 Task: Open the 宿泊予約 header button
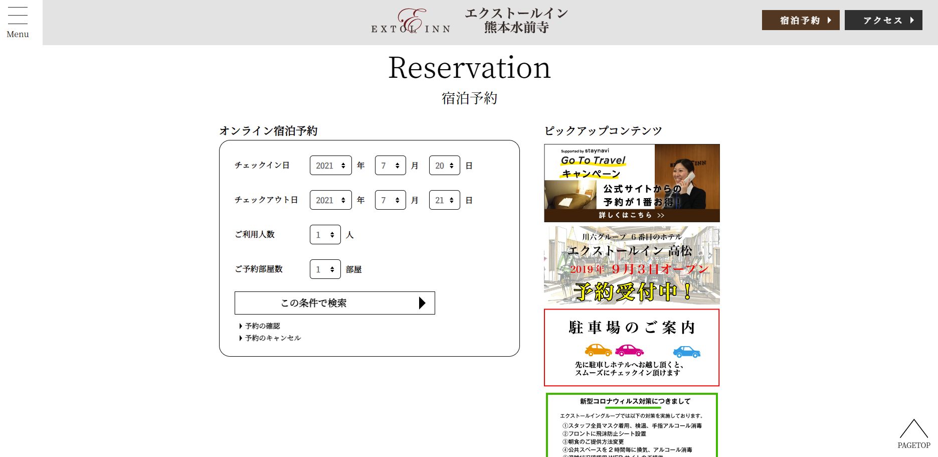pyautogui.click(x=801, y=20)
